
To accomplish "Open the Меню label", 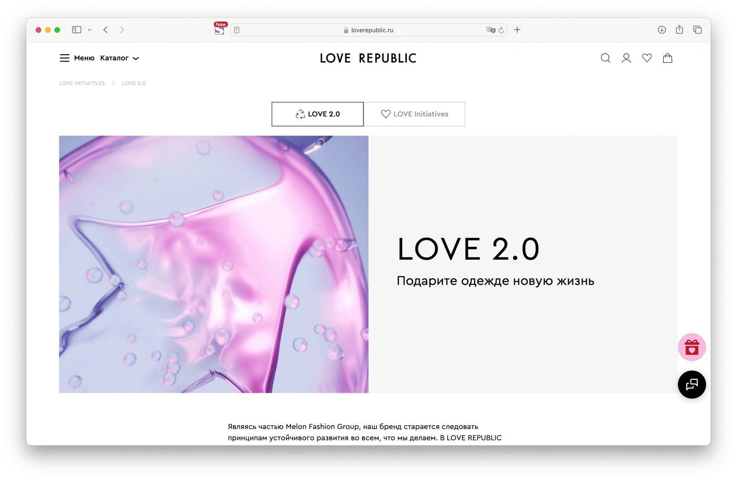I will pyautogui.click(x=84, y=58).
